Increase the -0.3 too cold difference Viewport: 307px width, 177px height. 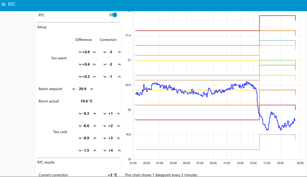[94, 114]
